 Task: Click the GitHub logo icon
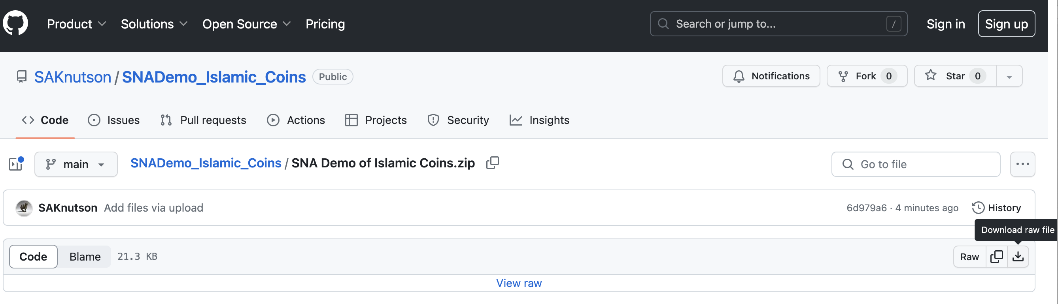coord(15,23)
